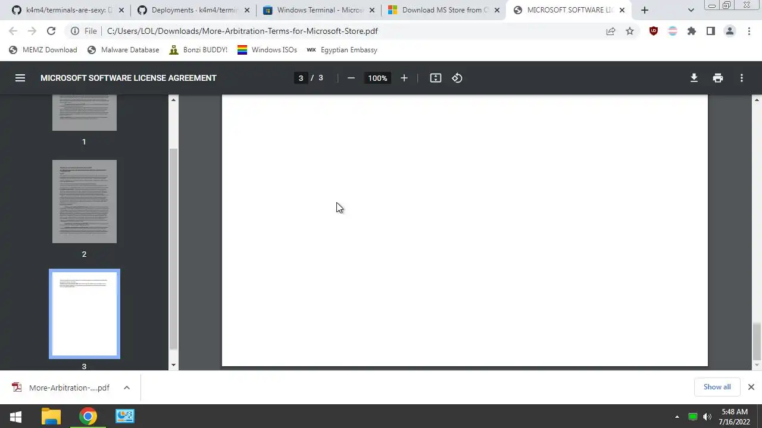Click the 100% zoom level field
The height and width of the screenshot is (428, 762).
(x=377, y=78)
